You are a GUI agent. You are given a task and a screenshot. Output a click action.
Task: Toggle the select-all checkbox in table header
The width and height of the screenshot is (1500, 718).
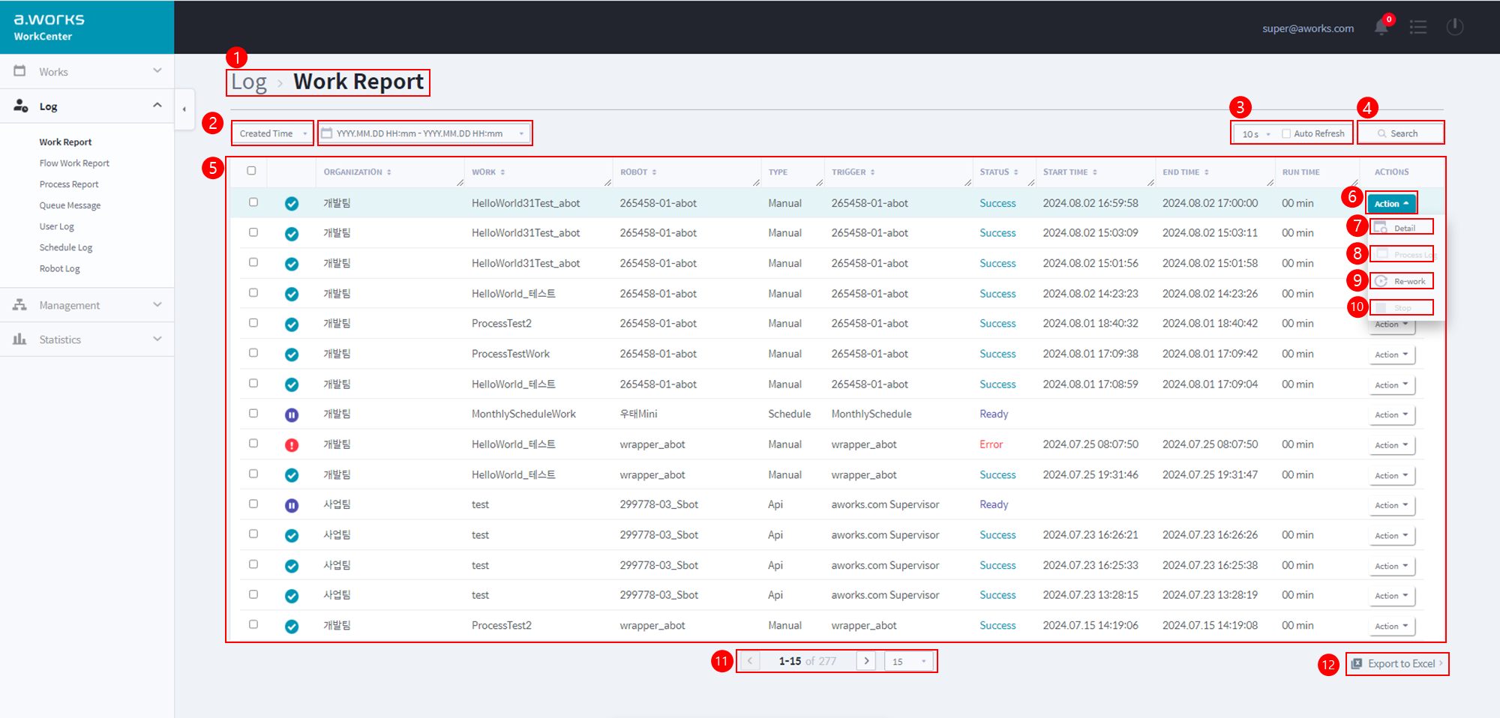coord(251,171)
